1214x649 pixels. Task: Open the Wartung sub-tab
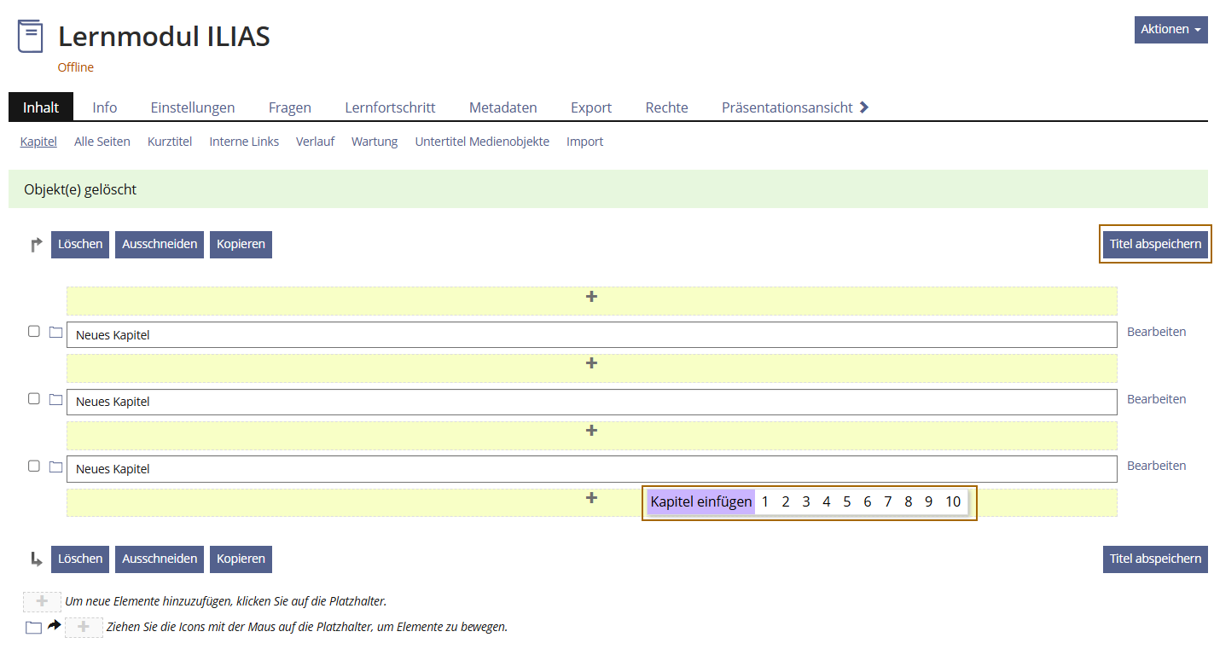point(375,142)
